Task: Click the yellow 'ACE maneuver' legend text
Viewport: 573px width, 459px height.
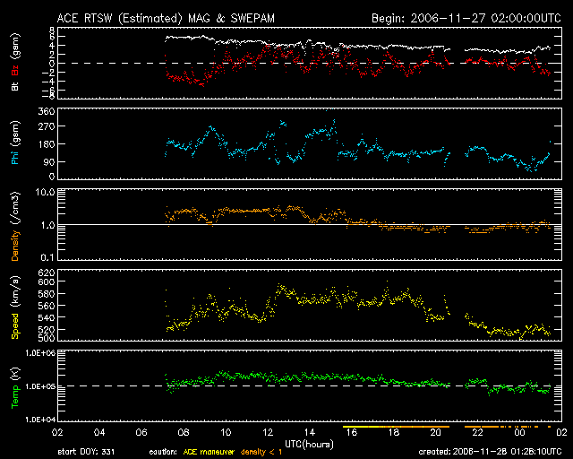Action: (209, 452)
